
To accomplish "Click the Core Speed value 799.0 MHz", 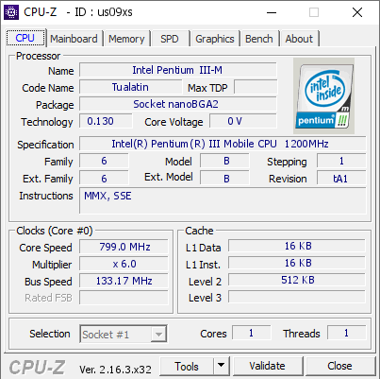I will point(124,247).
